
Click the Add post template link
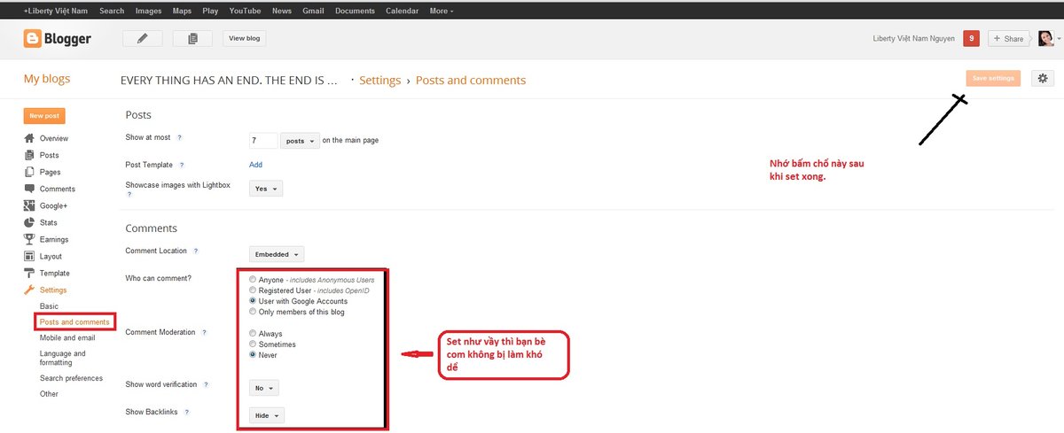point(256,165)
